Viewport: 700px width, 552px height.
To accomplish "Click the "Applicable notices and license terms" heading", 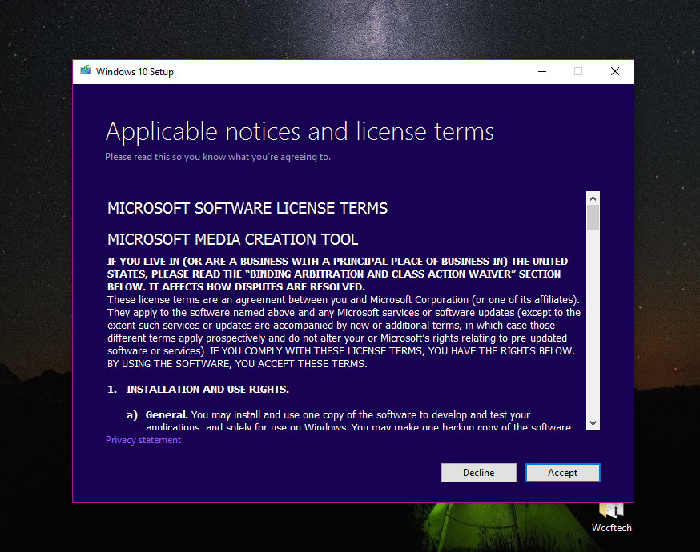I will (x=300, y=131).
